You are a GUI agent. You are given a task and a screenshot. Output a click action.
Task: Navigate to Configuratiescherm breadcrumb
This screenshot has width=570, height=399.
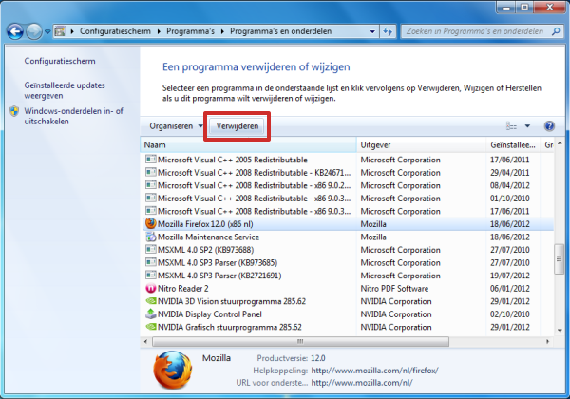tap(115, 31)
